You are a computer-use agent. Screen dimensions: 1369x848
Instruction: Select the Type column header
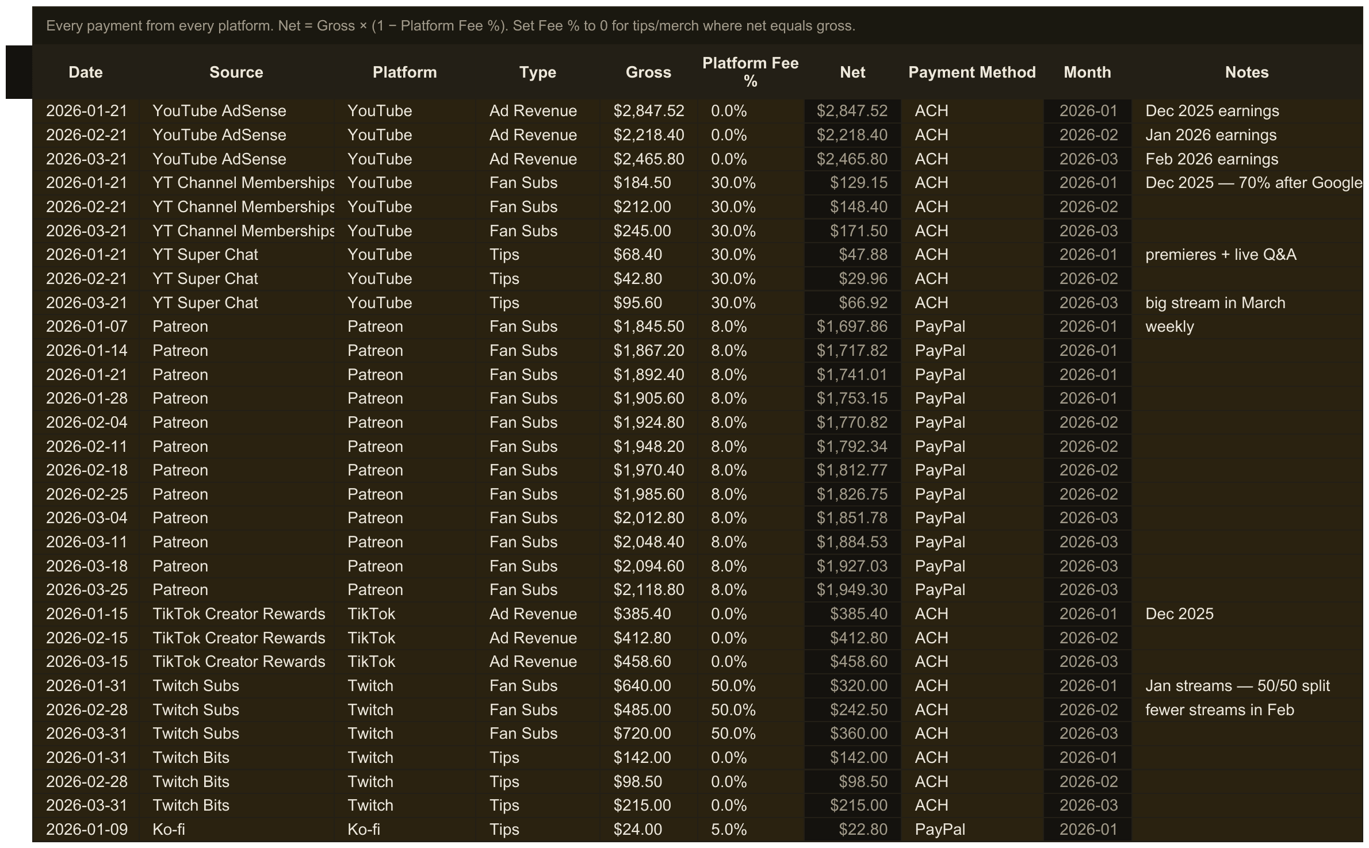(x=538, y=72)
